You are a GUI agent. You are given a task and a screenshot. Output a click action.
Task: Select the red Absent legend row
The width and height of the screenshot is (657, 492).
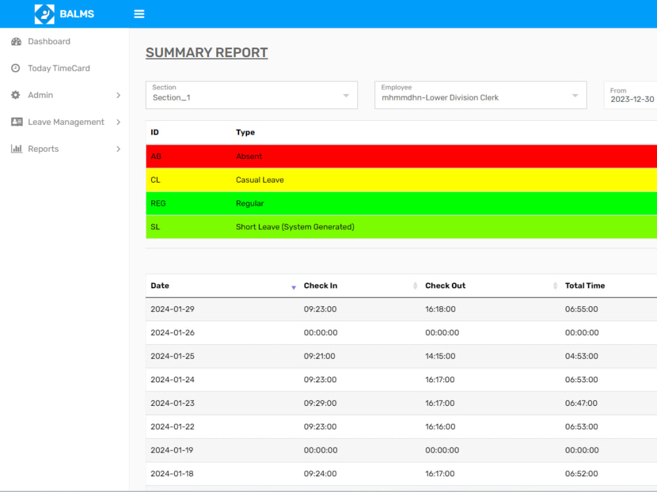[401, 156]
